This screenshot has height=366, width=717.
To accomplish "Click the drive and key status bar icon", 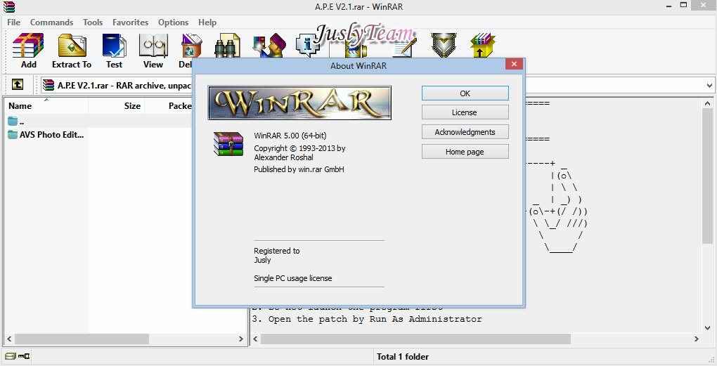I will (x=17, y=356).
